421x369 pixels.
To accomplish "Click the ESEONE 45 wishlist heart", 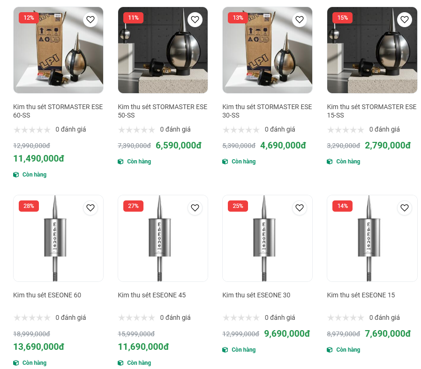I will [195, 208].
